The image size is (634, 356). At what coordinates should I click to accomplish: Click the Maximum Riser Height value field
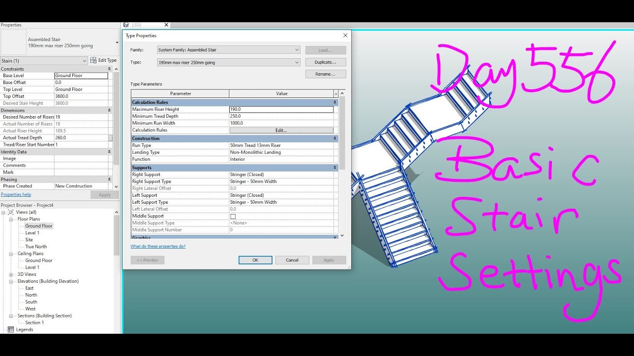[281, 109]
